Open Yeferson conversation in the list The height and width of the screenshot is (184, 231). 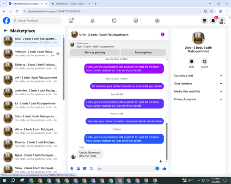tap(31, 54)
